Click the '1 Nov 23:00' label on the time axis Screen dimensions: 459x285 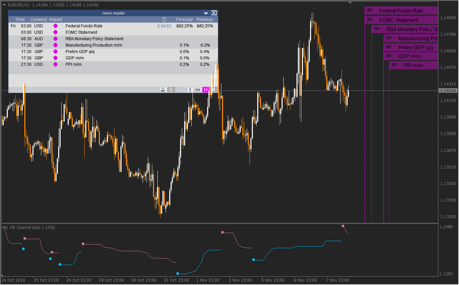point(208,280)
